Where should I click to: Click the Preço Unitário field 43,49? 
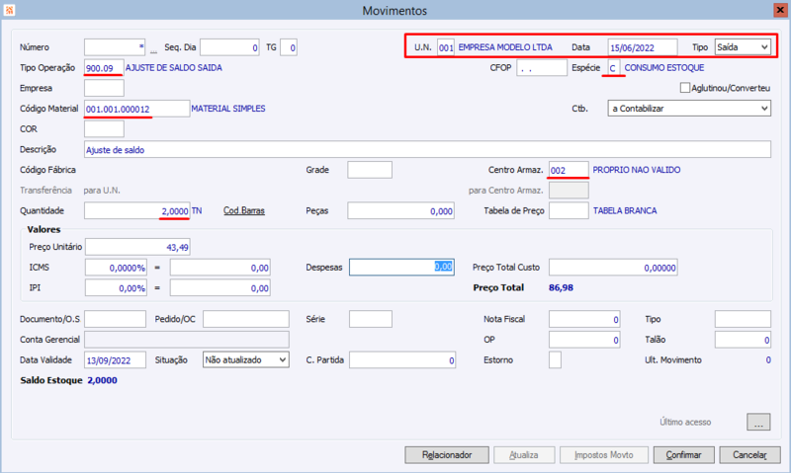coord(137,247)
